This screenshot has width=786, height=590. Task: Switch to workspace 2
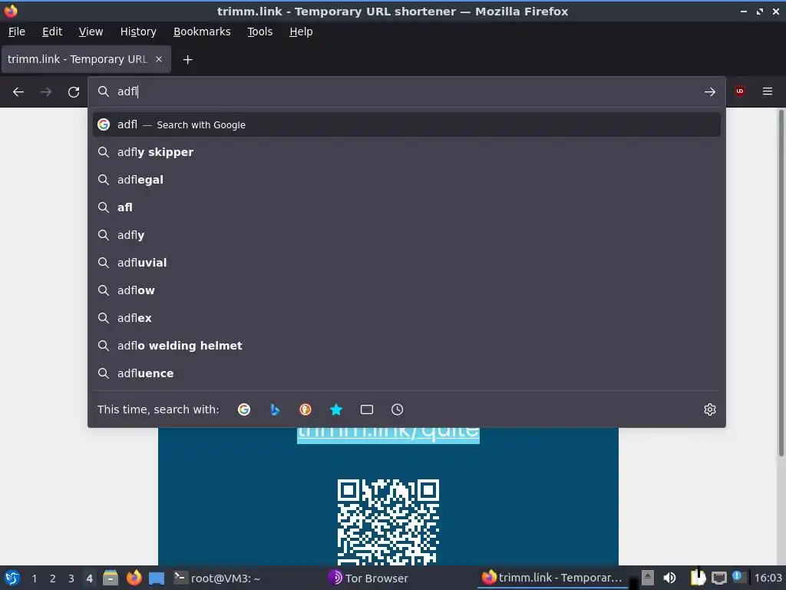[53, 578]
